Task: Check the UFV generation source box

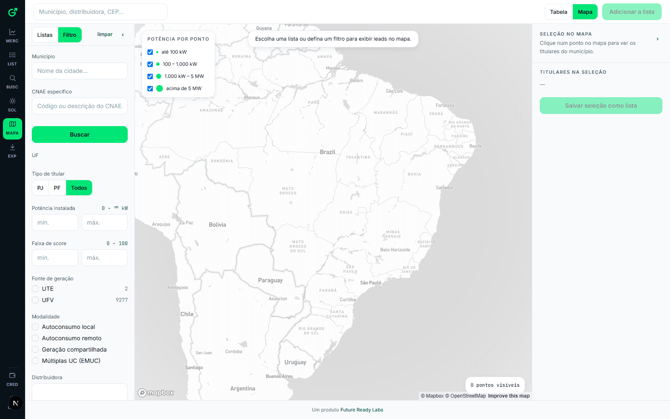Action: click(35, 300)
